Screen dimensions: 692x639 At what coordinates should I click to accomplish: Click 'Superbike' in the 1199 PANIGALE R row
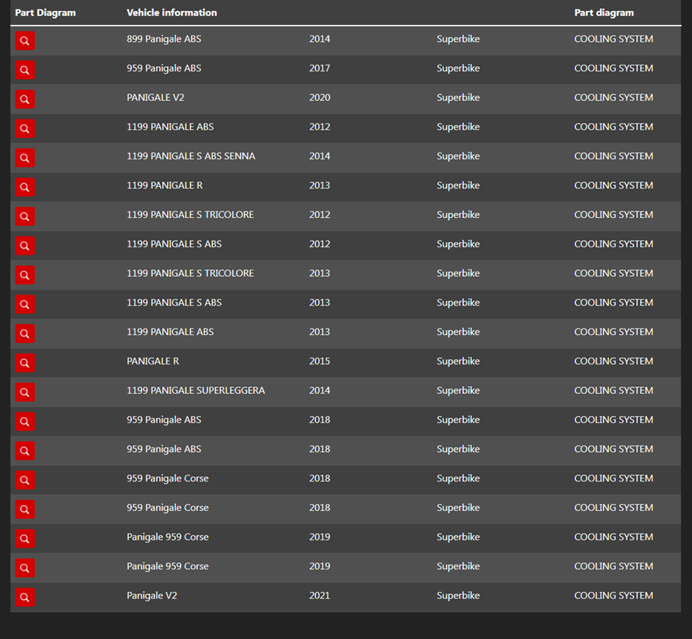pyautogui.click(x=458, y=186)
